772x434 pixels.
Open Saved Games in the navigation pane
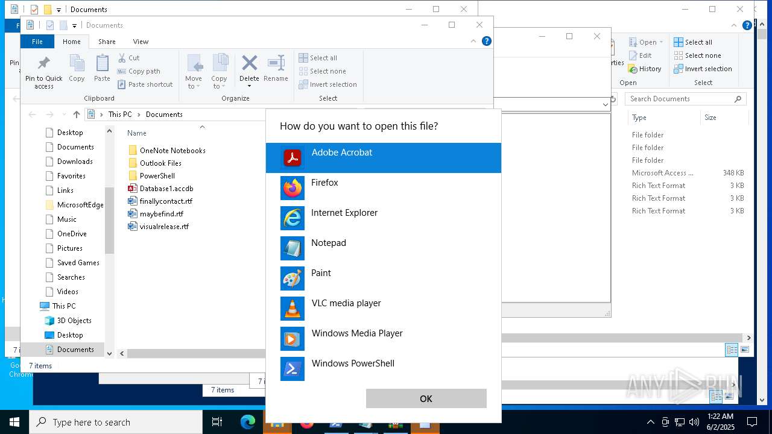(x=78, y=263)
